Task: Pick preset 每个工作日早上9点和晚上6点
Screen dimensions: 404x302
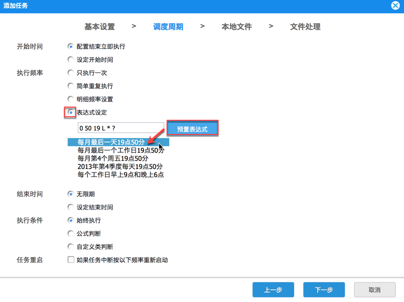Action: click(x=120, y=175)
